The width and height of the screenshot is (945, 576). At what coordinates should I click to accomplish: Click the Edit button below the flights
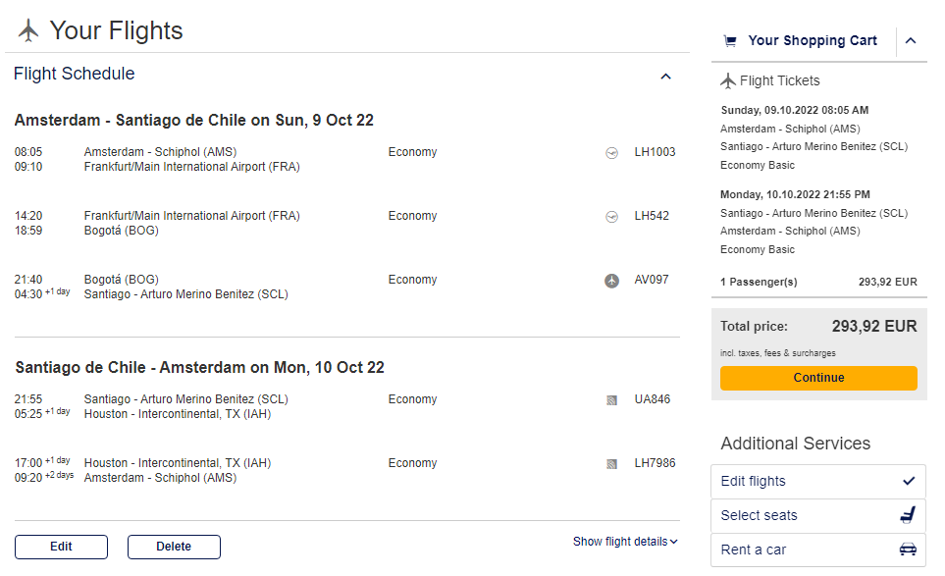tap(62, 548)
